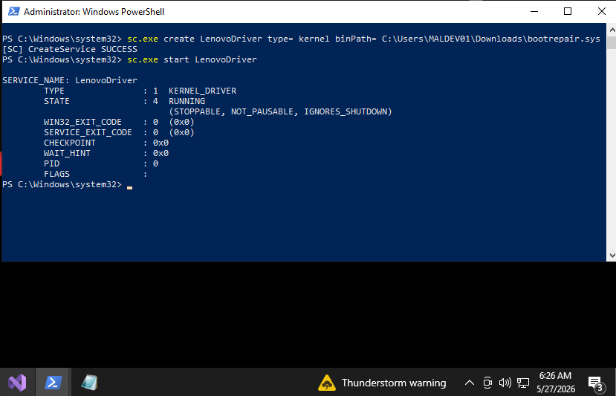This screenshot has width=616, height=396.
Task: Click the 'SERVICE_EXIT_CODE' line
Action: [119, 132]
